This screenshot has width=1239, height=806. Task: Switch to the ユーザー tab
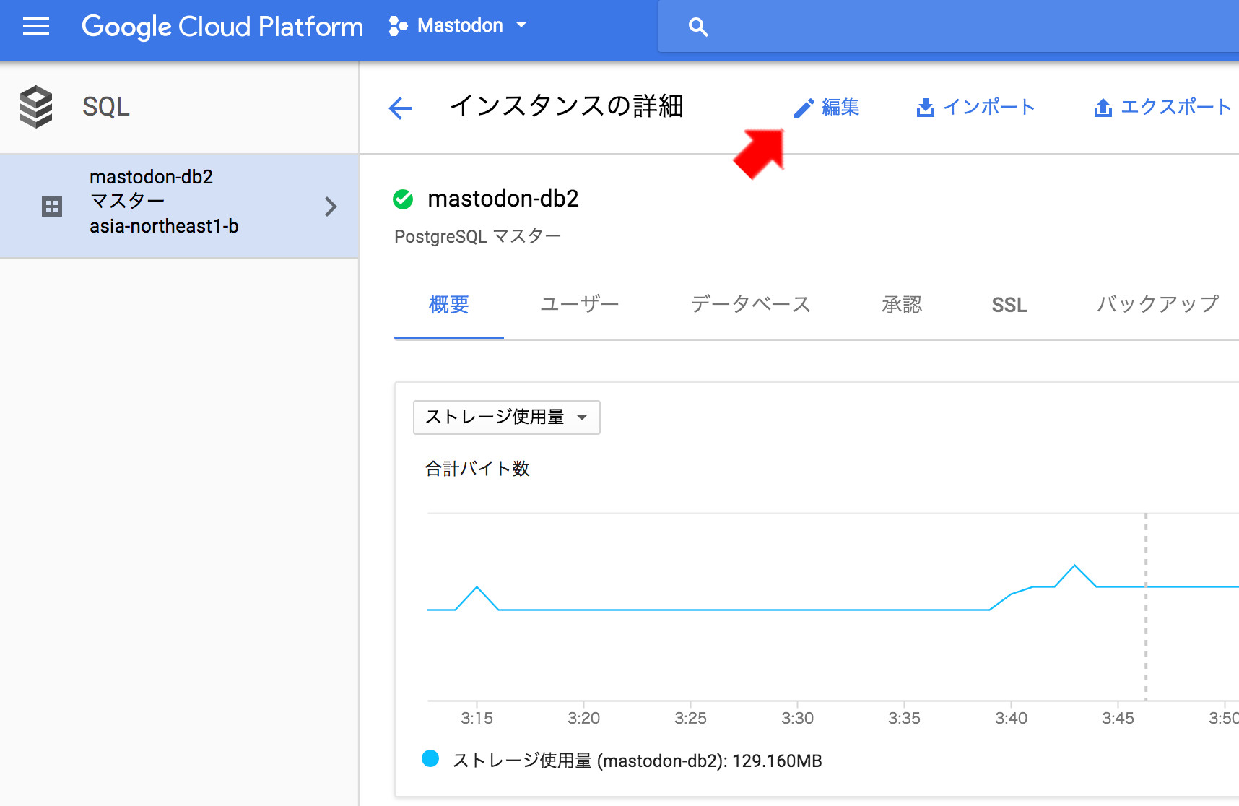click(579, 305)
